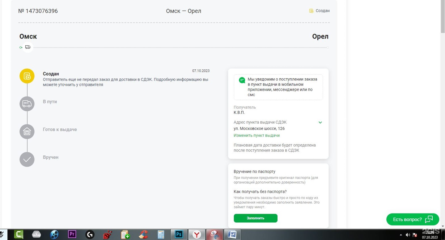
Task: Click the page vertical scrollbar thumb
Action: (443, 17)
